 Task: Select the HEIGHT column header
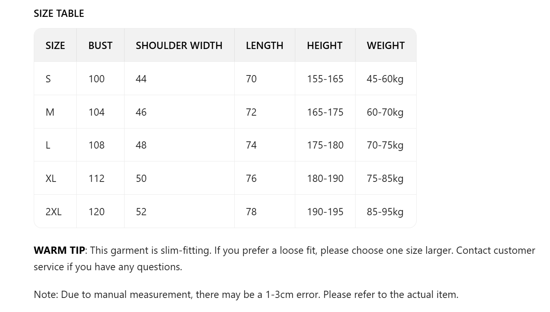pyautogui.click(x=325, y=45)
